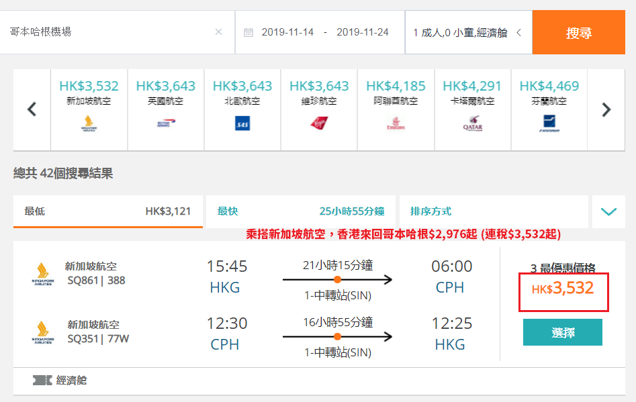Collapse passenger selector chevron arrow
The height and width of the screenshot is (402, 636).
tap(518, 32)
